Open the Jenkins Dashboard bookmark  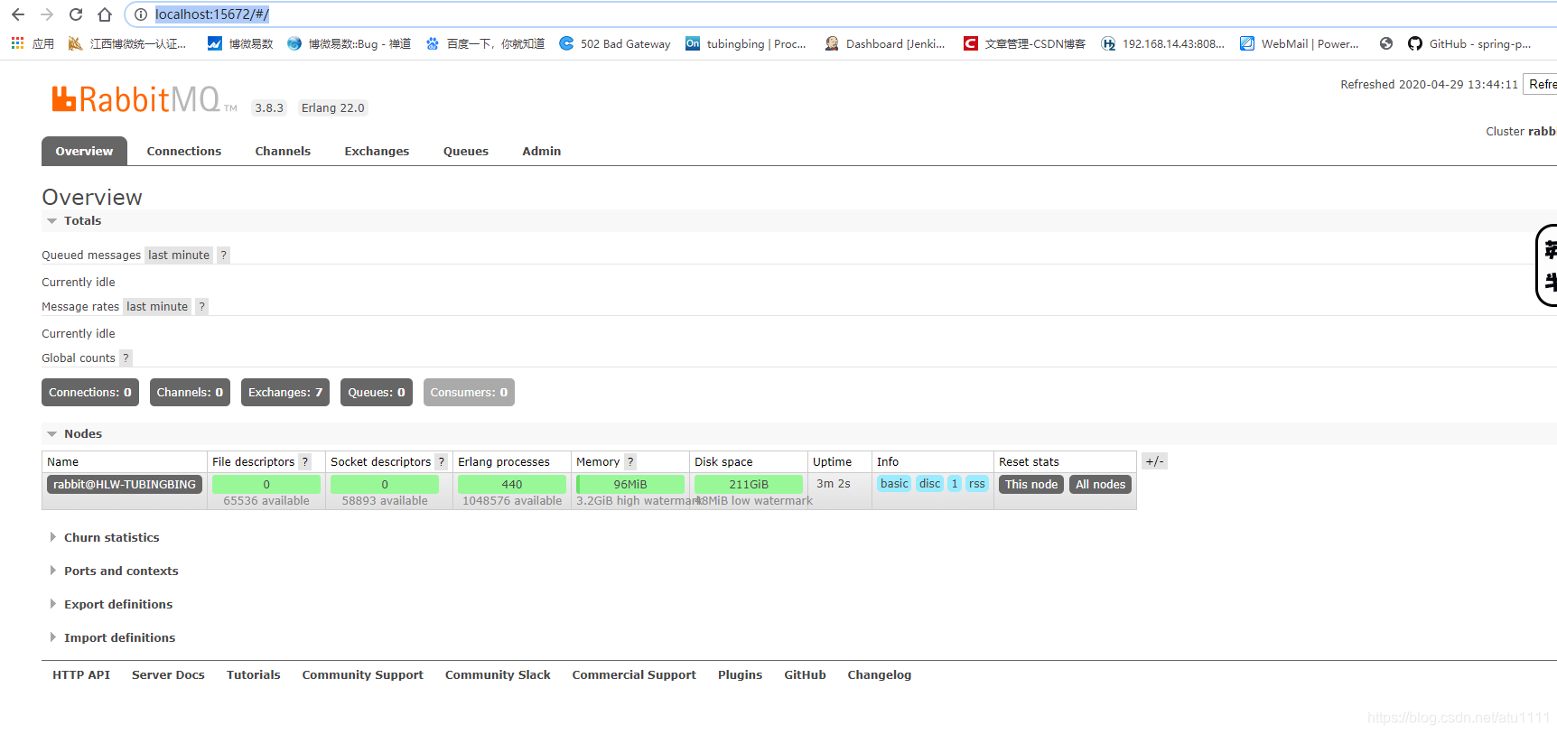tap(885, 43)
